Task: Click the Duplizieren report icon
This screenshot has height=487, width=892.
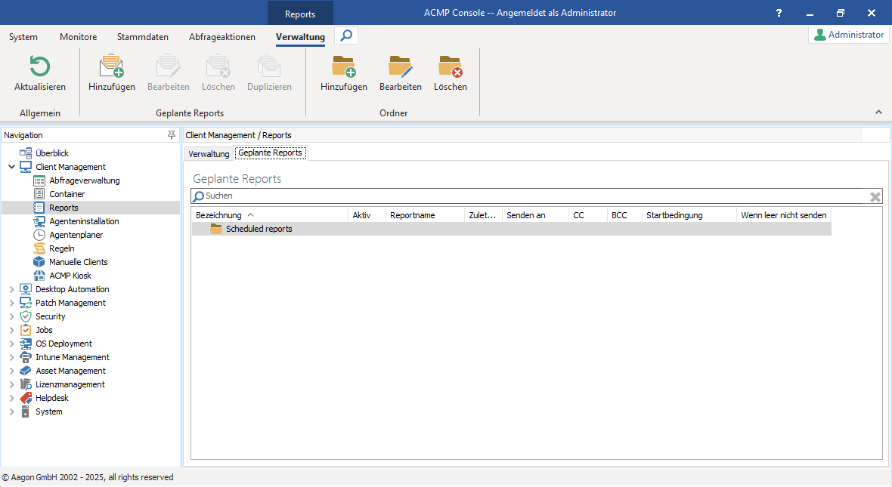Action: point(269,66)
